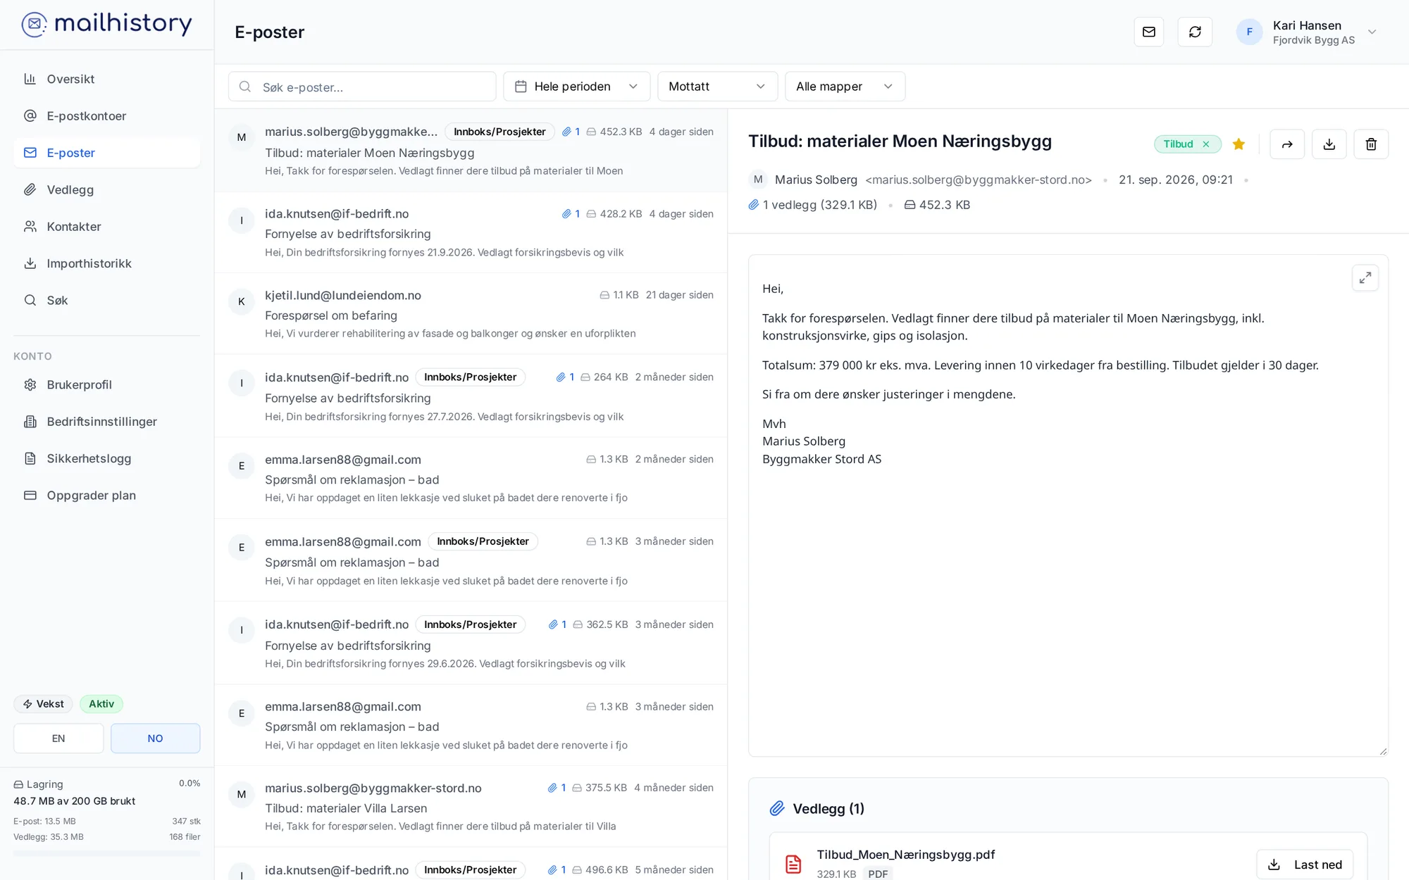Remove the Tilbud tag with X
1409x880 pixels.
(x=1206, y=144)
